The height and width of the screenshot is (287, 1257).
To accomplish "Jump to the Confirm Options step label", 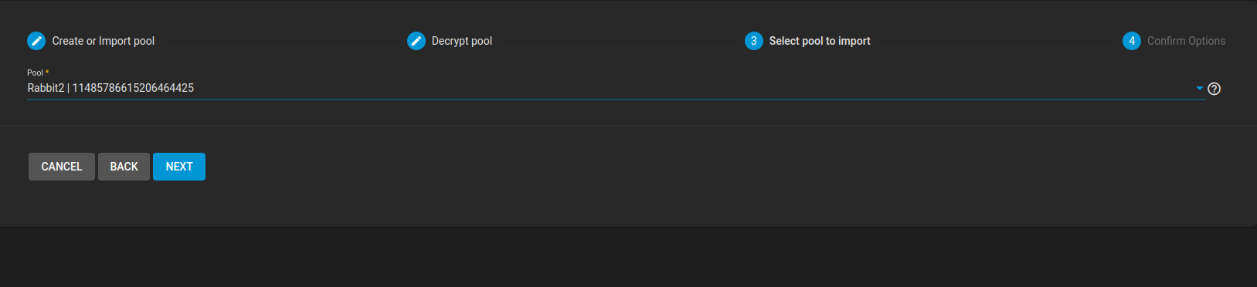I will (1186, 41).
